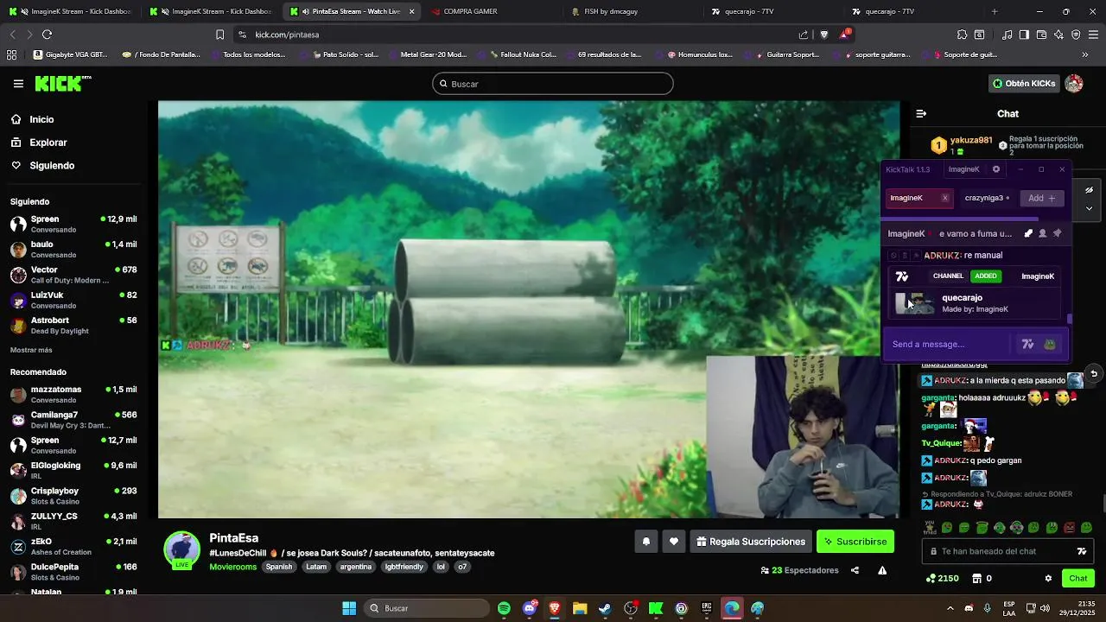Click the rocket icon in KickTalk ImagineK header

1028,233
